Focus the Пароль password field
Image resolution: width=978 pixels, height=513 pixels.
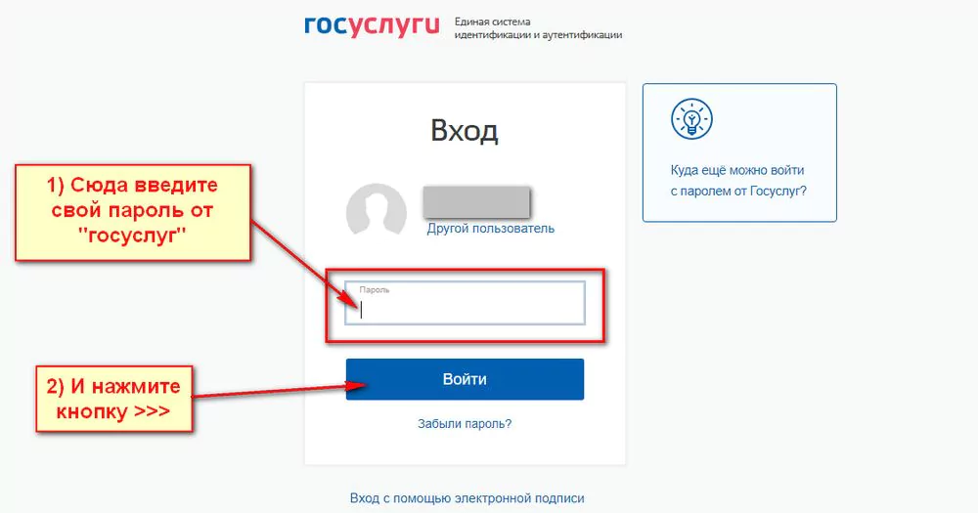point(465,303)
